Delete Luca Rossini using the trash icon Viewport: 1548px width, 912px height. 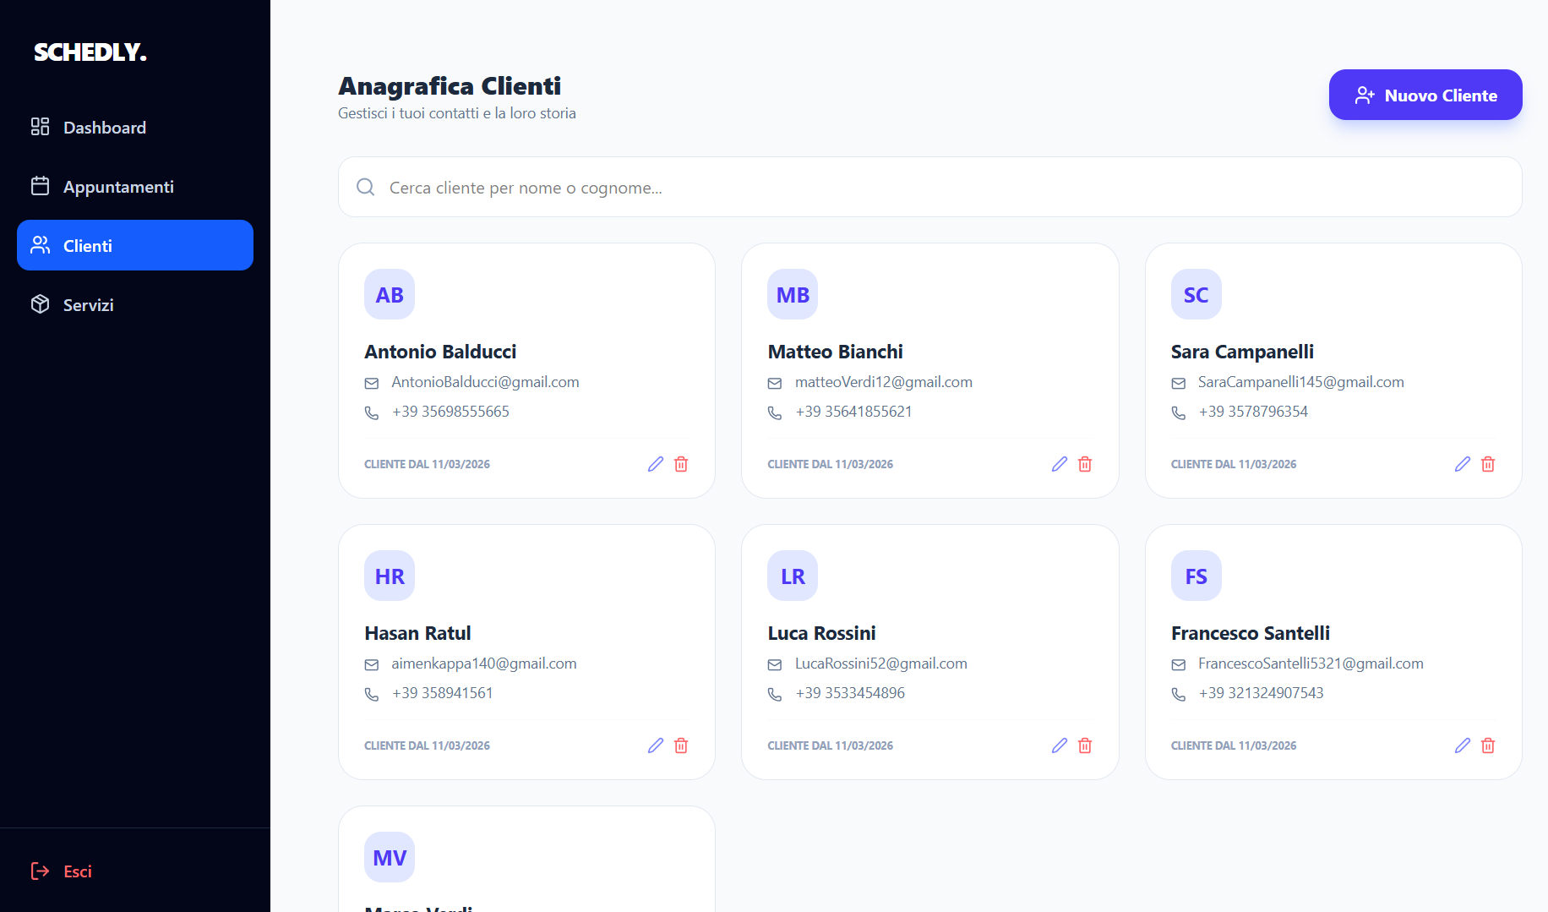[x=1085, y=745]
